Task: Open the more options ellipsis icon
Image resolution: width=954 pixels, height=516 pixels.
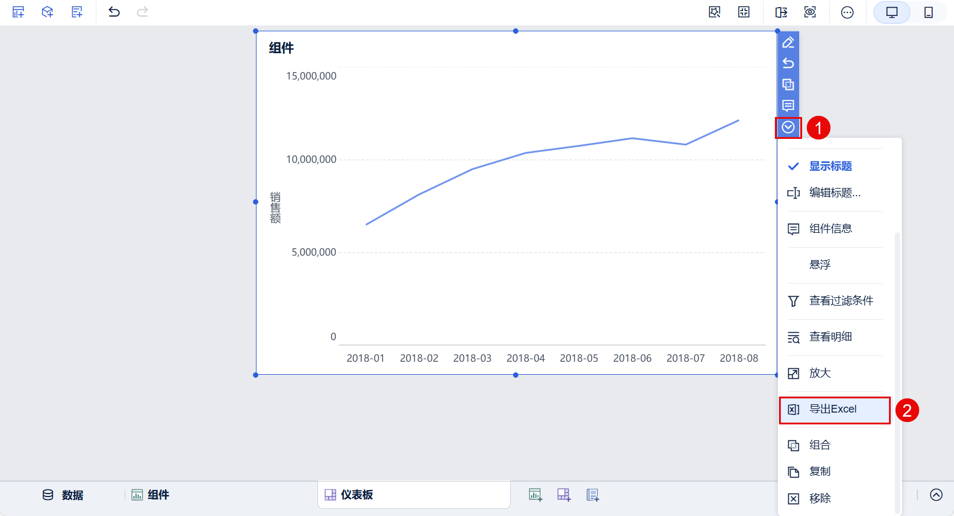Action: (x=847, y=12)
